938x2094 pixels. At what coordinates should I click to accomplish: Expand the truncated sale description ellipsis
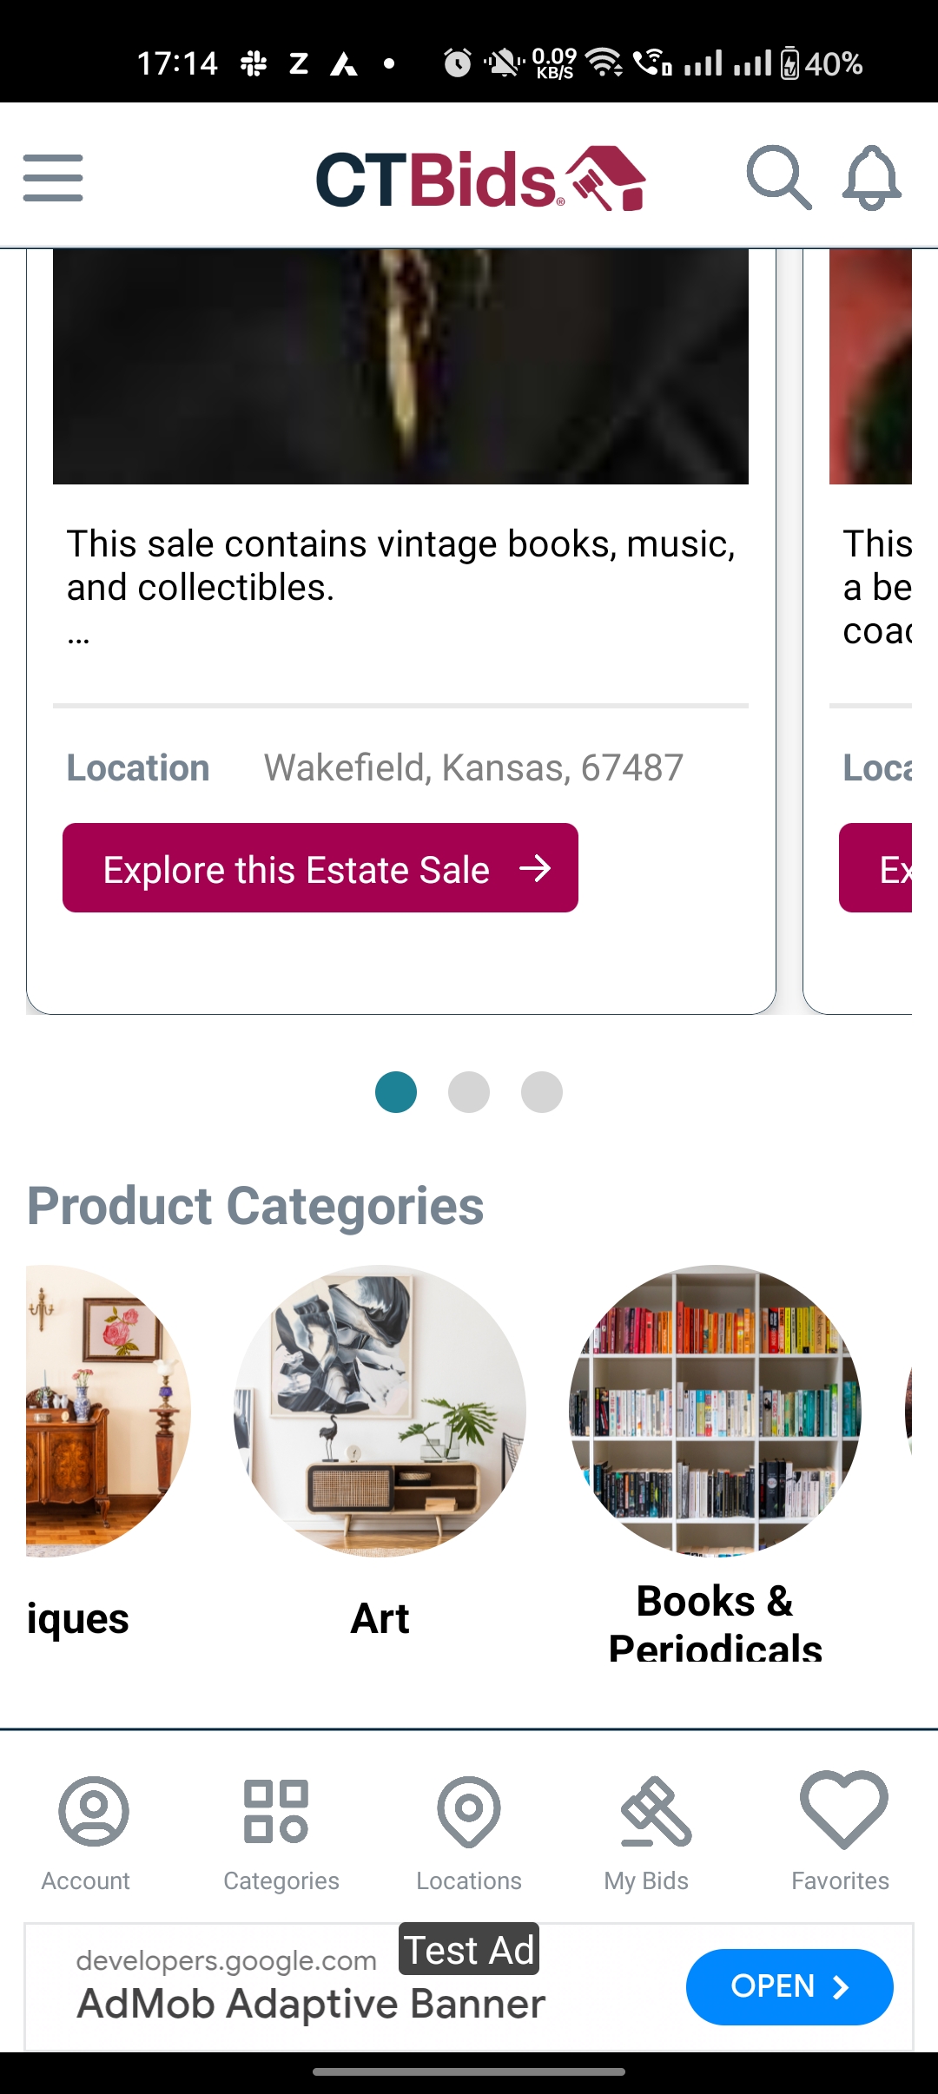tap(78, 639)
